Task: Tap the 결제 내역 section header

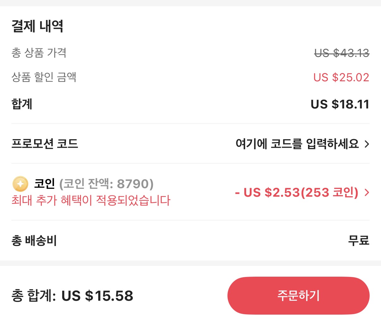Action: pyautogui.click(x=37, y=27)
